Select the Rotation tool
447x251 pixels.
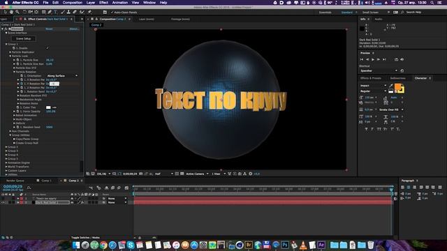(24, 13)
